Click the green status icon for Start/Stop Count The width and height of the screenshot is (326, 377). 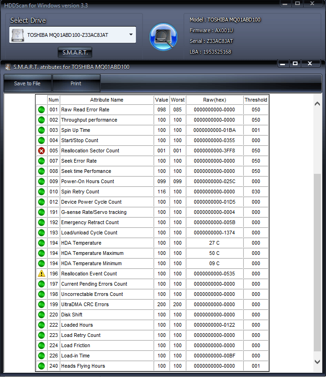[42, 140]
